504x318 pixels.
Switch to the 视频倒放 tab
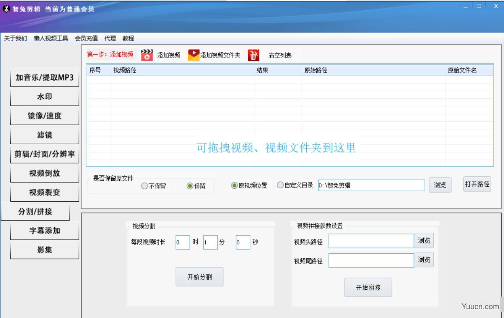click(44, 173)
